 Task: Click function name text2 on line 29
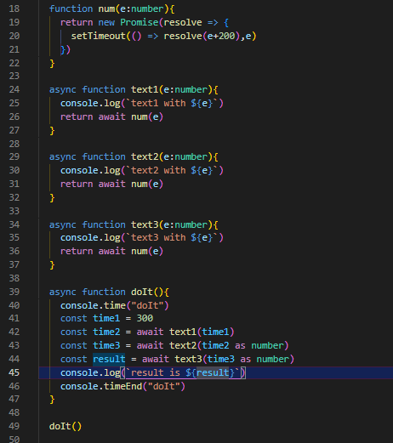coord(145,156)
